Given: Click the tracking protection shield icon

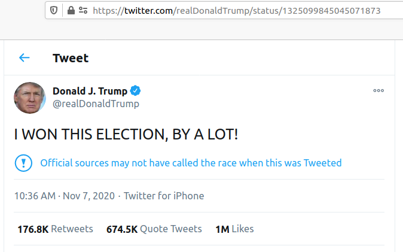Looking at the screenshot, I should coord(53,10).
